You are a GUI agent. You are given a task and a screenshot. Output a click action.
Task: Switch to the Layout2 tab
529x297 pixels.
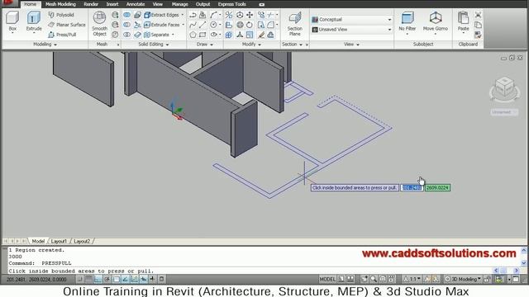pyautogui.click(x=82, y=241)
